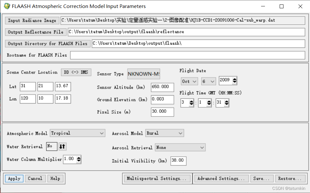Click the Initial Visibility field

178,161
